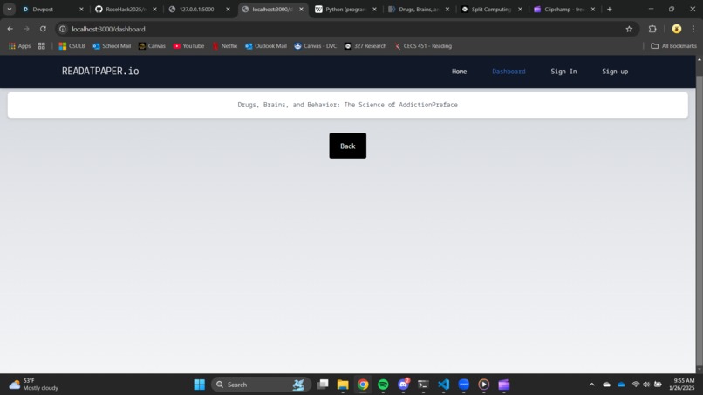Image resolution: width=703 pixels, height=395 pixels.
Task: Open the 327 Research bookmark
Action: coord(365,45)
